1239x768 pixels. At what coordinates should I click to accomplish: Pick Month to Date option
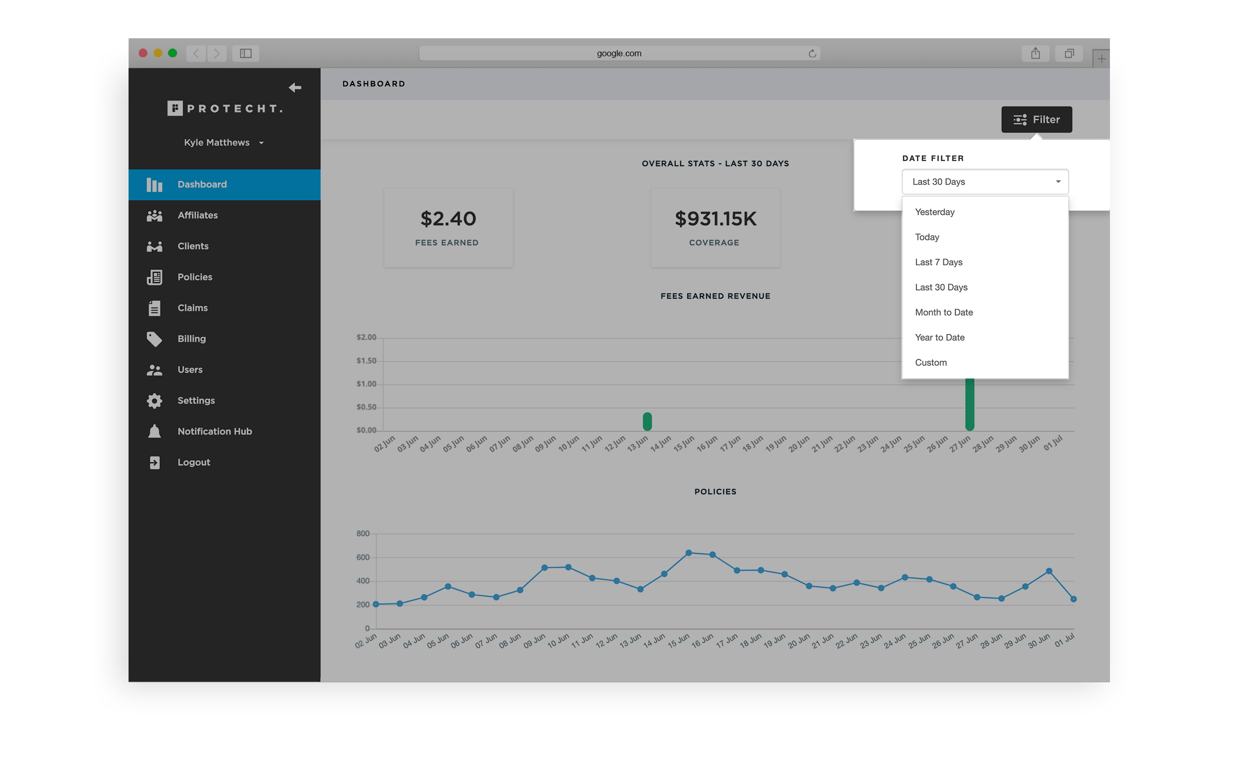pos(944,312)
